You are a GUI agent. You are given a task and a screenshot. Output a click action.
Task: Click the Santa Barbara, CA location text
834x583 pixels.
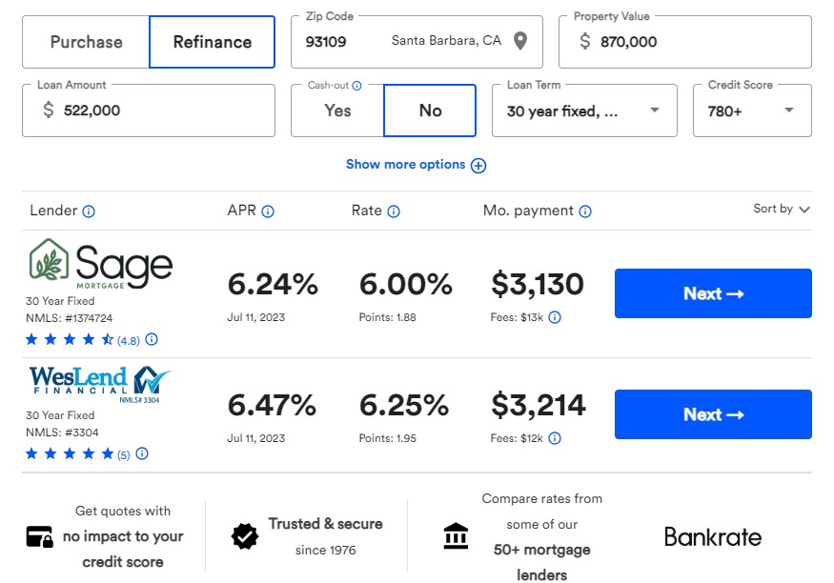tap(446, 40)
